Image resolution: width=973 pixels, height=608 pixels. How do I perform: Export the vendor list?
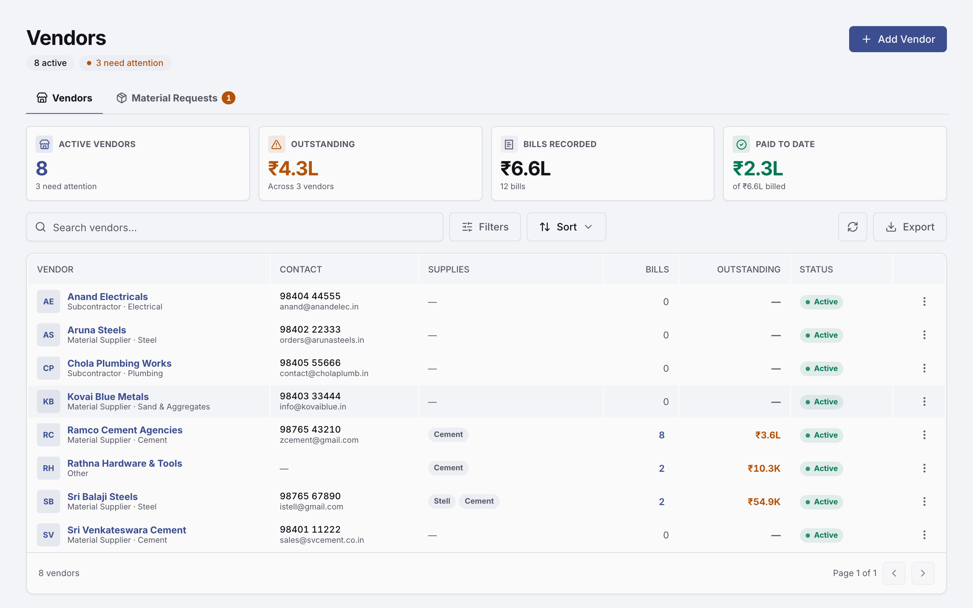[910, 227]
